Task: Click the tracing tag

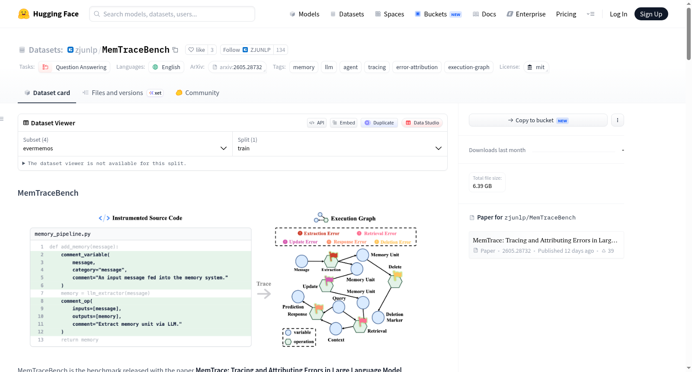Action: (377, 67)
